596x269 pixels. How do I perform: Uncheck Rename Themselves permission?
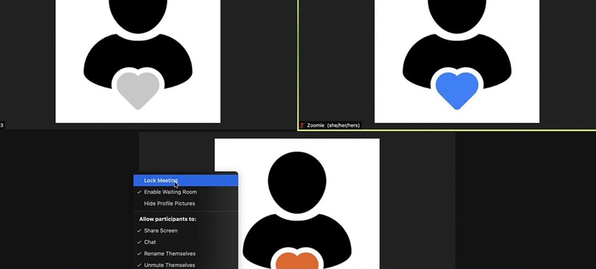(x=169, y=254)
